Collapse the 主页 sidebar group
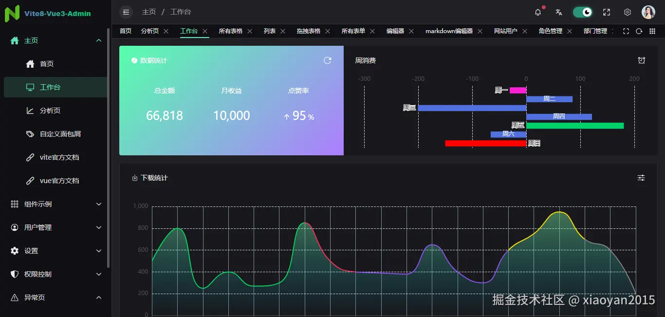 [55, 40]
